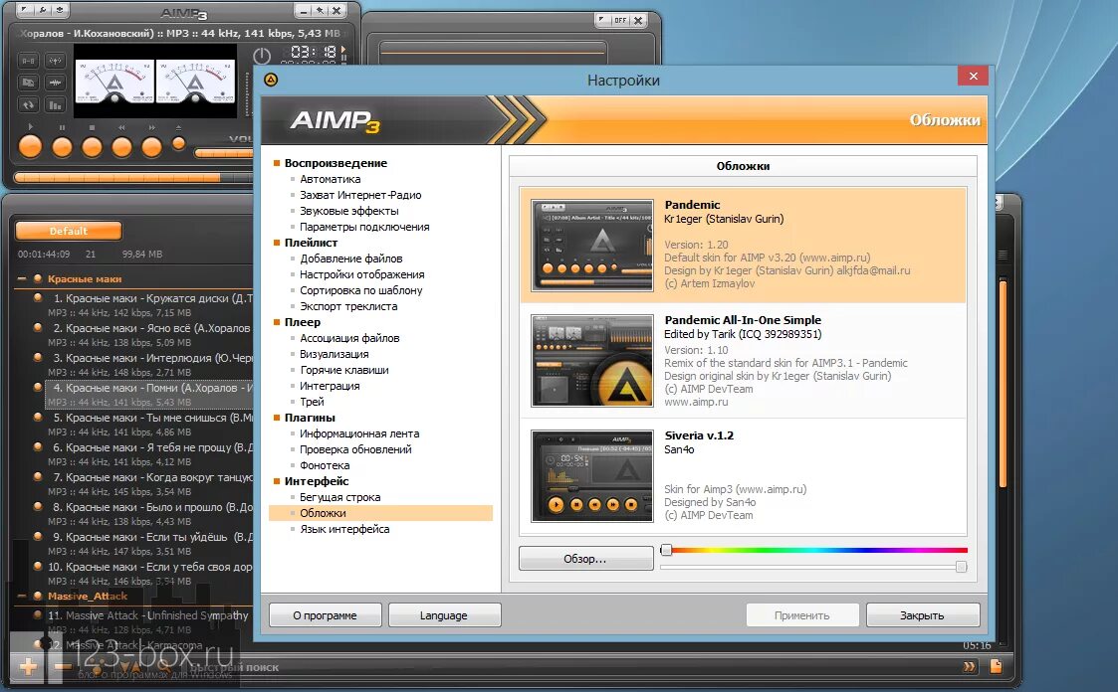This screenshot has height=692, width=1118.
Task: Click the orange file icon at playlist bottom
Action: pos(997,666)
